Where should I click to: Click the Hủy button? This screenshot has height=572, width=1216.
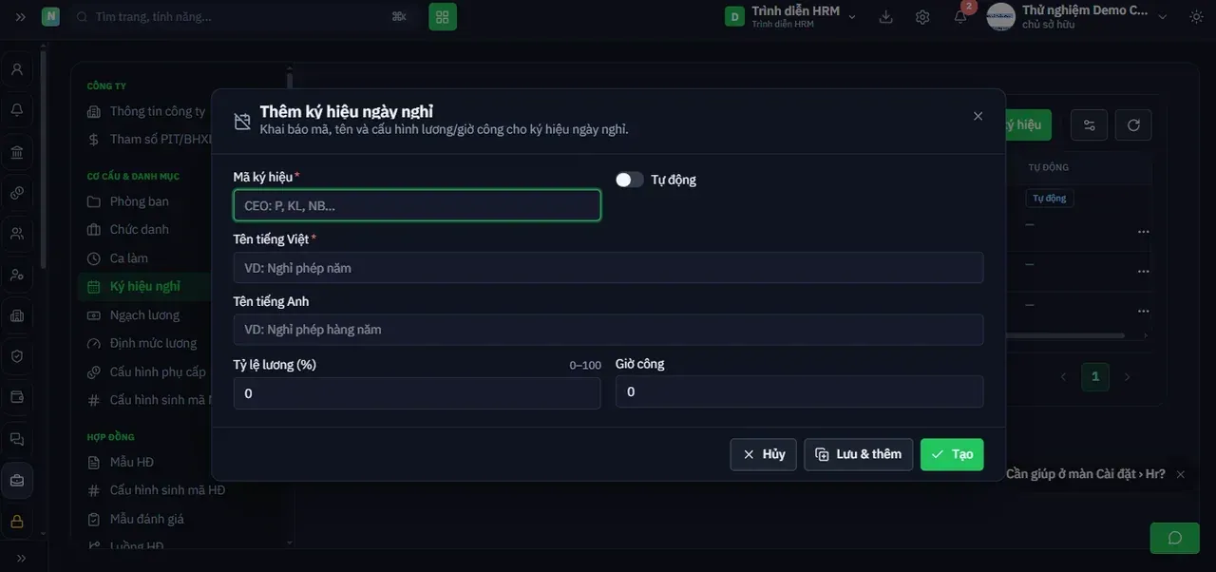763,454
